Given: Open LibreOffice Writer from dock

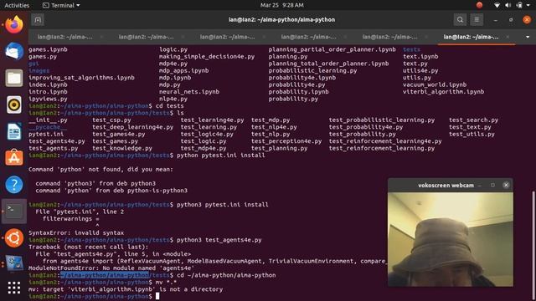Looking at the screenshot, I should click(x=14, y=131).
